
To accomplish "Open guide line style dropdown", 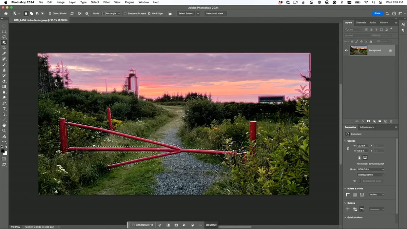I will [x=376, y=209].
